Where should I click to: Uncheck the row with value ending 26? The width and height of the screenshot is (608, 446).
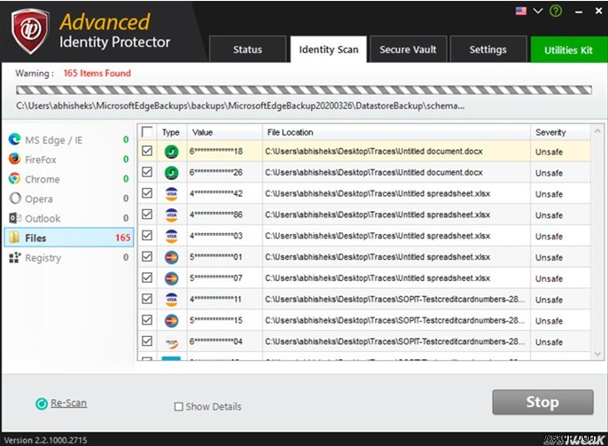[147, 172]
